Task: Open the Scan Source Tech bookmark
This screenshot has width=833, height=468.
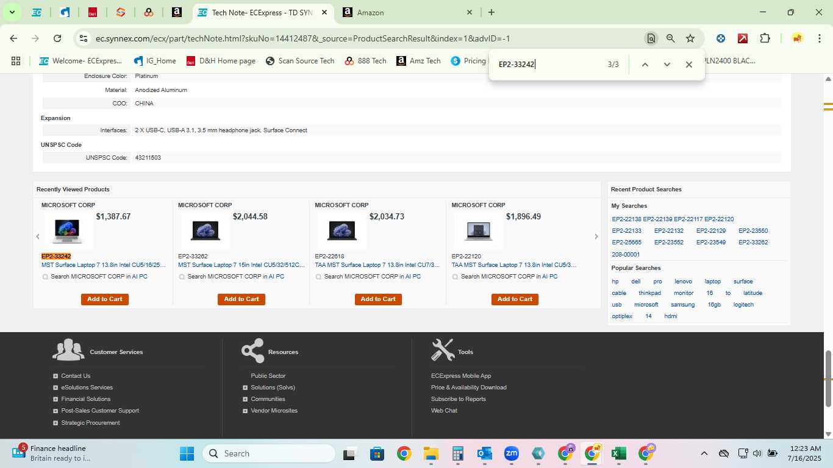Action: click(300, 61)
